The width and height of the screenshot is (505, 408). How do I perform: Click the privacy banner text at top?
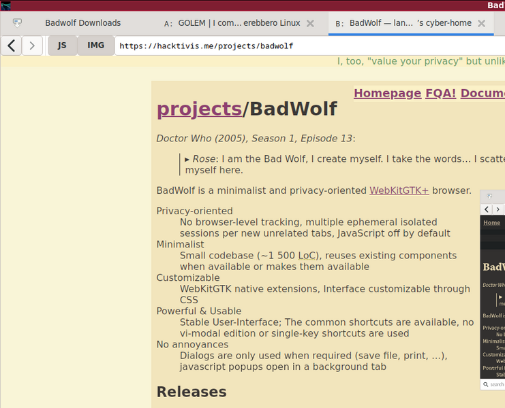pyautogui.click(x=421, y=61)
